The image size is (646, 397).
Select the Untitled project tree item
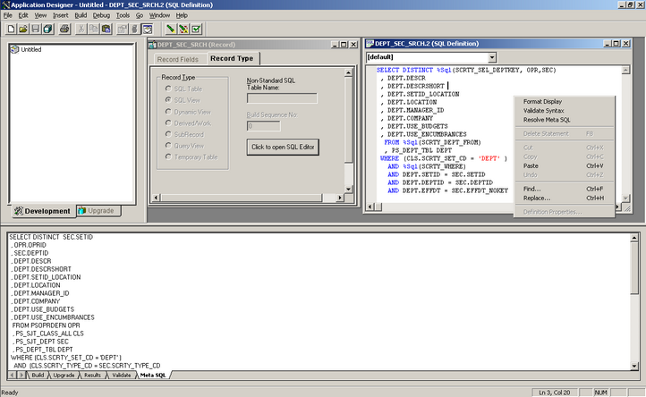pyautogui.click(x=31, y=49)
